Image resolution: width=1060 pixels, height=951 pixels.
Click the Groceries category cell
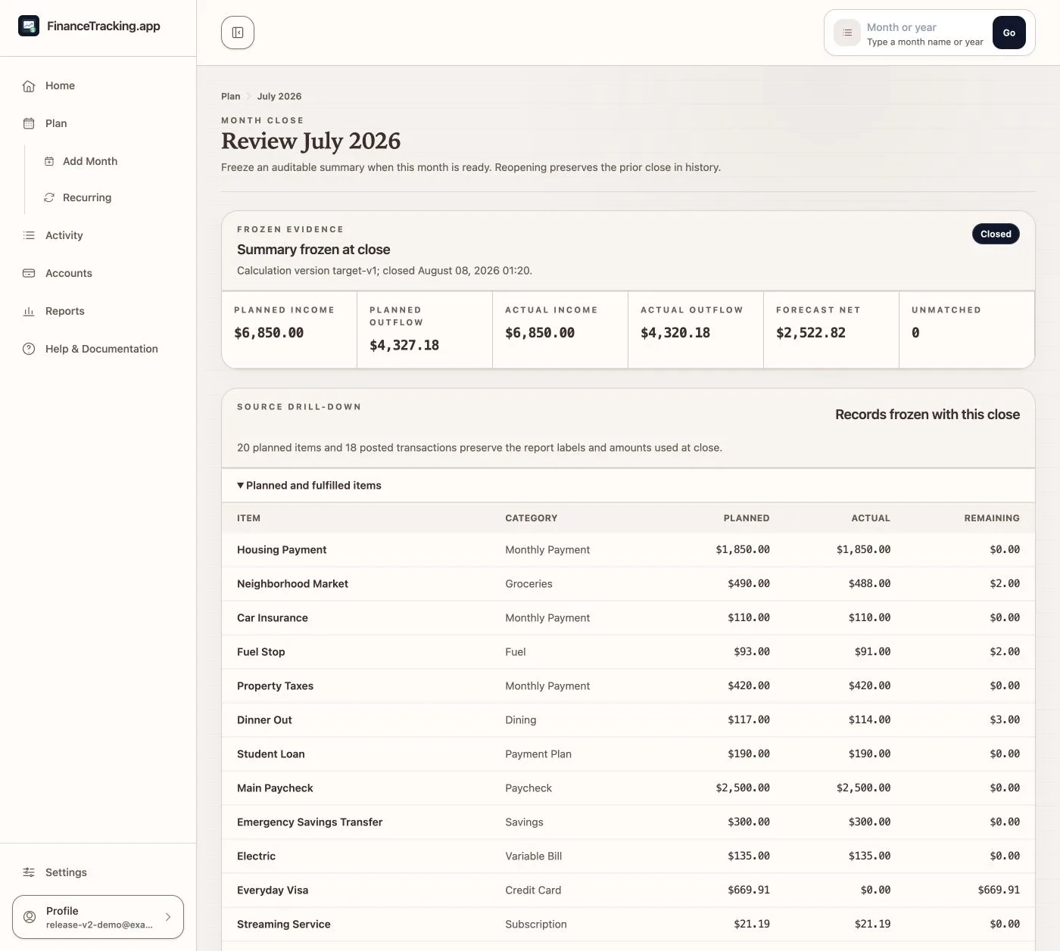pyautogui.click(x=528, y=584)
